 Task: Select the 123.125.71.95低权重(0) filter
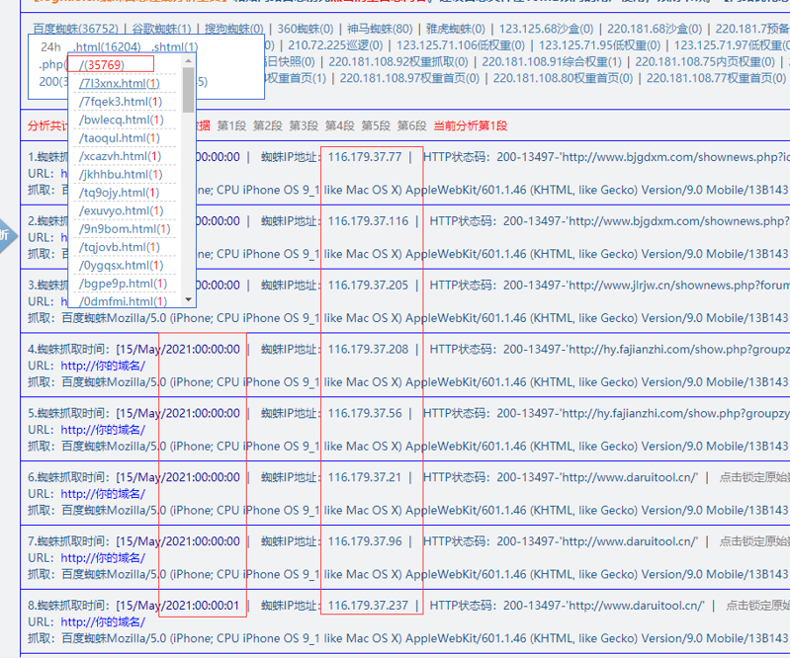(599, 45)
